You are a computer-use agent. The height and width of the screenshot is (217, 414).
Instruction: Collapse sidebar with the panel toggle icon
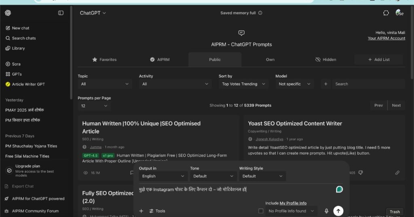point(61,13)
